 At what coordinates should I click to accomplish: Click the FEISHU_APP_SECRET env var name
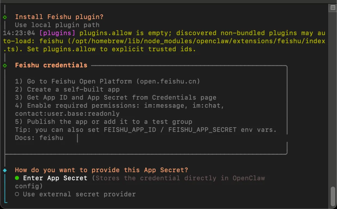[202, 129]
